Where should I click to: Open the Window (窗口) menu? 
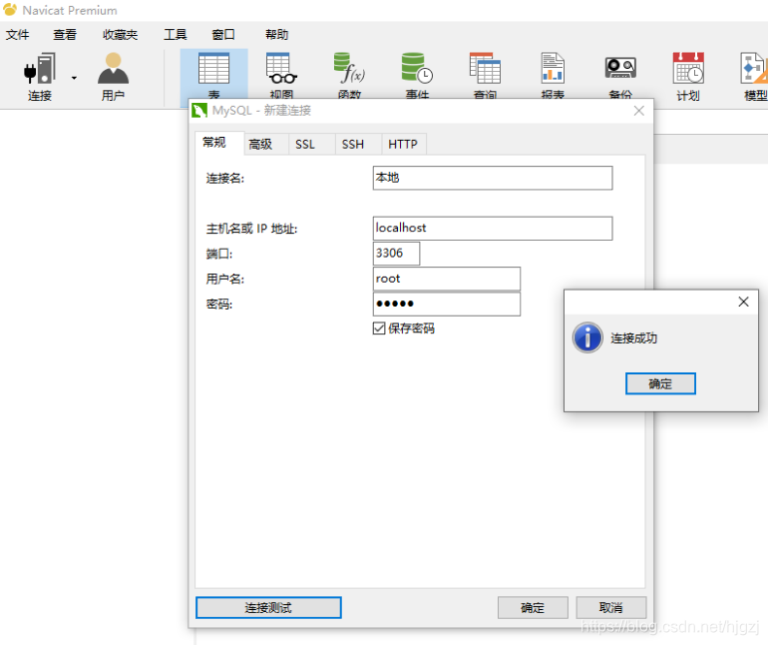(223, 35)
